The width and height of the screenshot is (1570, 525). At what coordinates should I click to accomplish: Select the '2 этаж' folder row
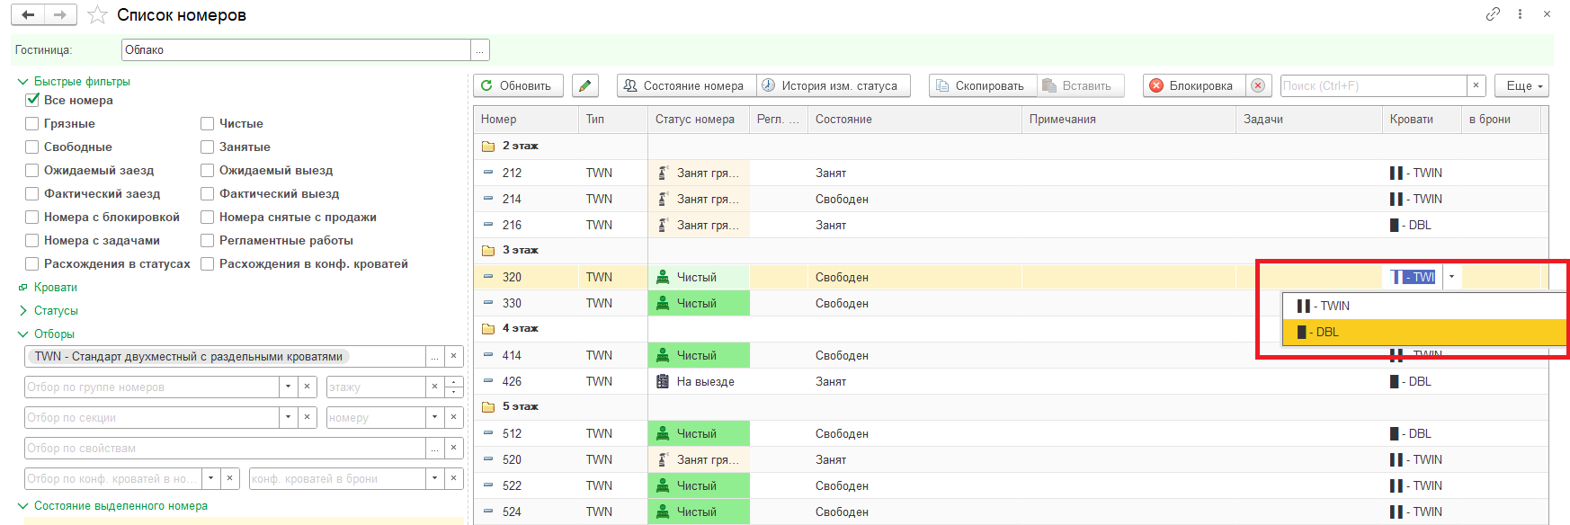click(520, 146)
